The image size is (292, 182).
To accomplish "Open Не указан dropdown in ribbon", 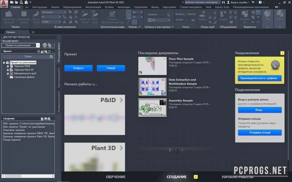I will [54, 12].
